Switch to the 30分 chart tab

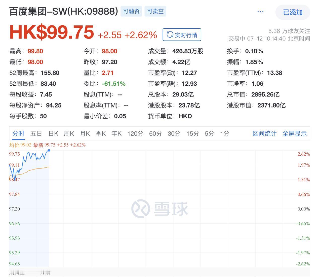(174, 133)
